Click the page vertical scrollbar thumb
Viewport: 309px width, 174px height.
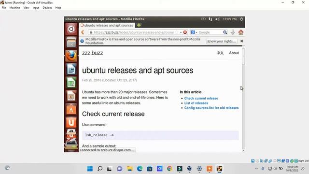click(243, 56)
